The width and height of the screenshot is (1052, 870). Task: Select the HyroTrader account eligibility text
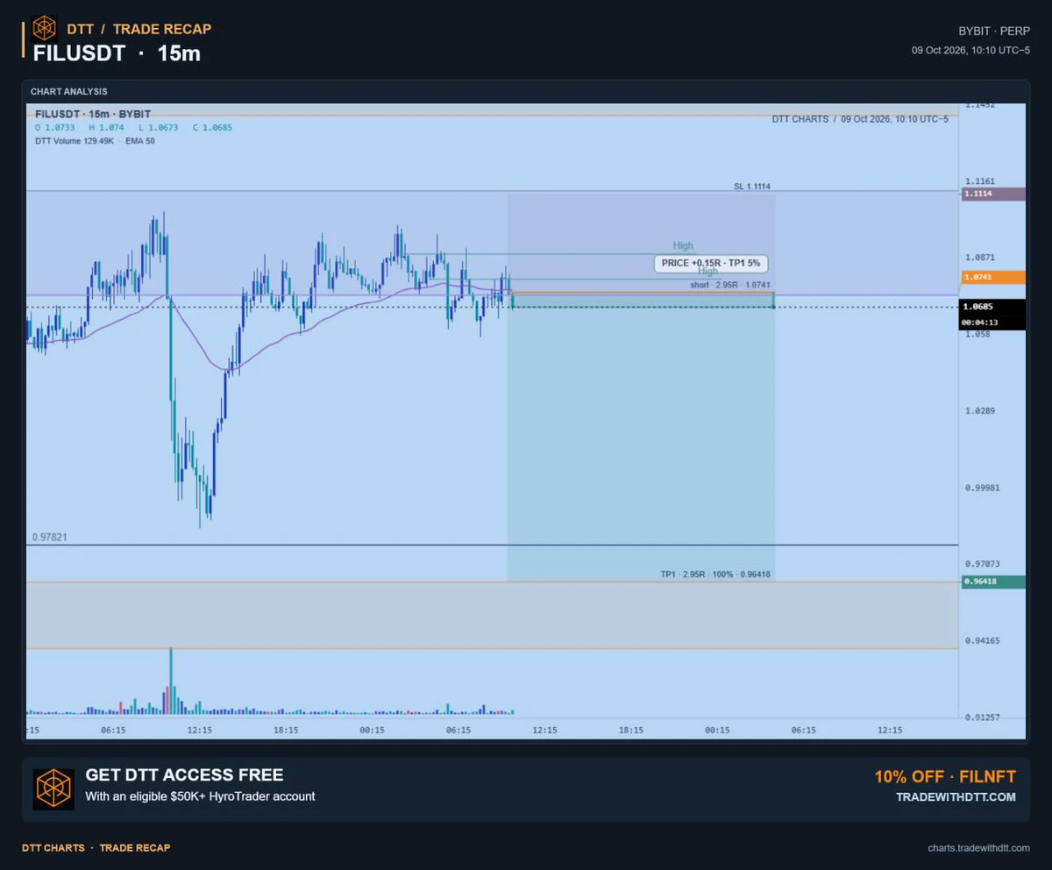point(200,797)
